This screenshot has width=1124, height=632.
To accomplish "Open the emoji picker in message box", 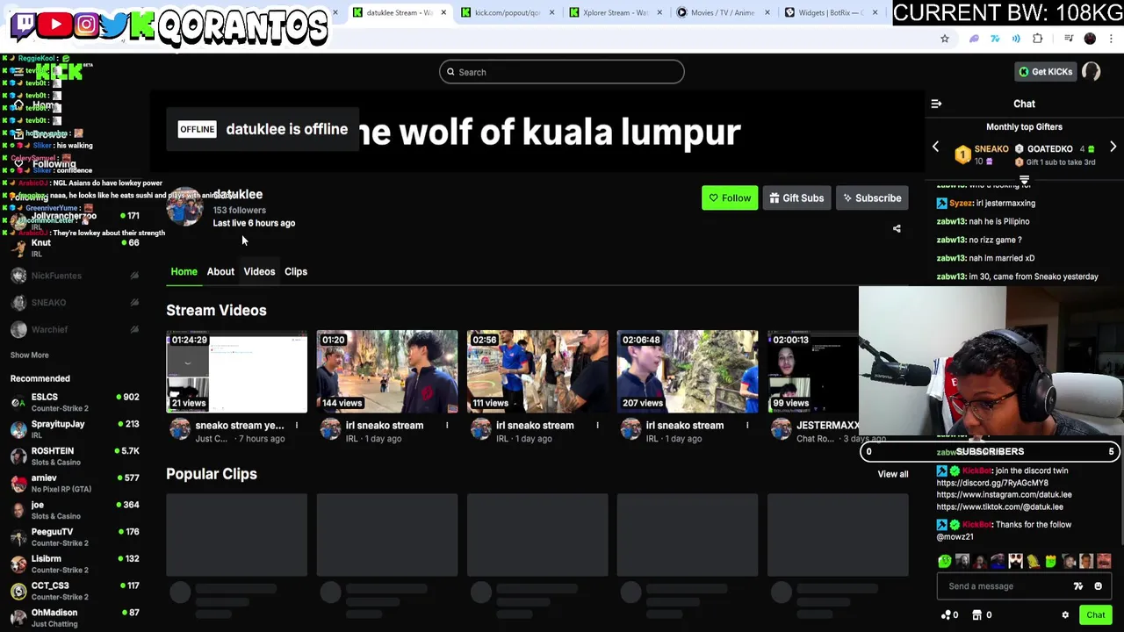I will click(x=1098, y=586).
